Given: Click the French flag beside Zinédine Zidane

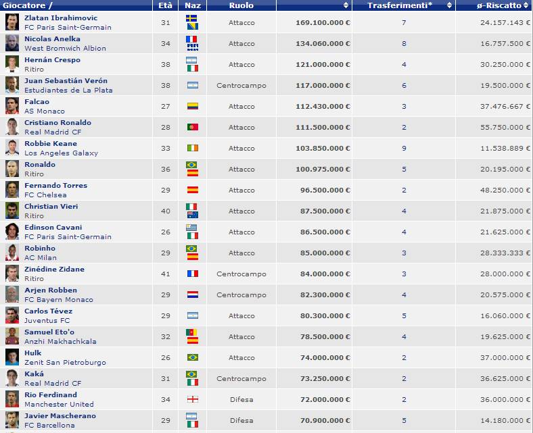Looking at the screenshot, I should click(x=192, y=274).
